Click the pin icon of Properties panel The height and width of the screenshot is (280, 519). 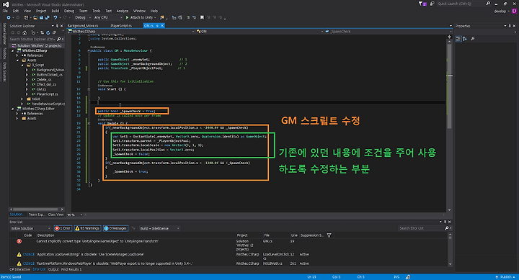point(510,26)
